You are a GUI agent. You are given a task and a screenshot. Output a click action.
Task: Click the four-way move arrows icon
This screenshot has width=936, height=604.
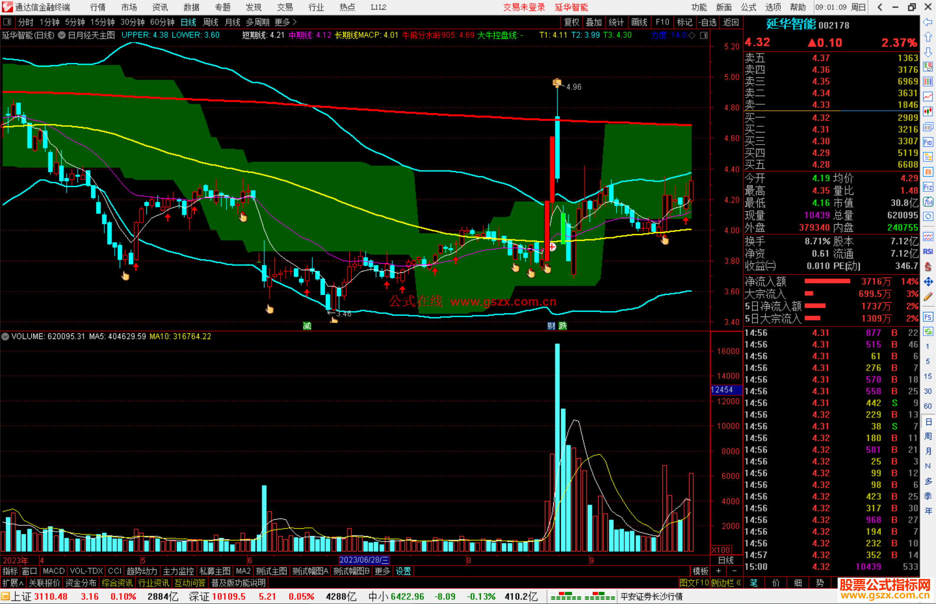[928, 282]
